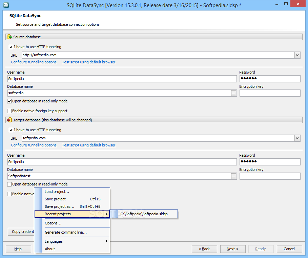Click the Target database header icon
The width and height of the screenshot is (308, 258).
[9, 120]
